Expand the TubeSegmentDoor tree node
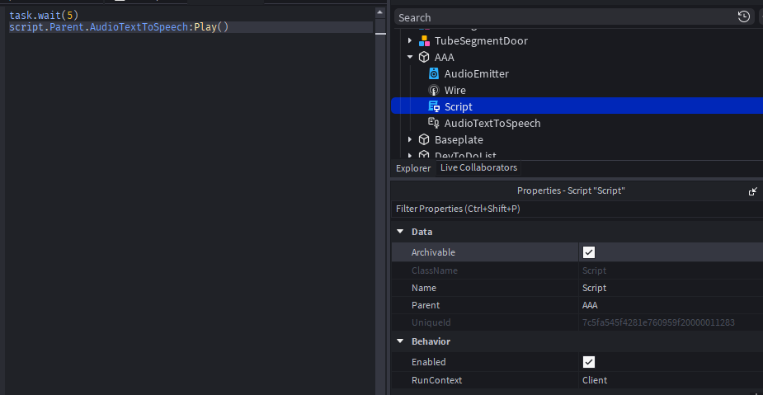763x395 pixels. [410, 41]
